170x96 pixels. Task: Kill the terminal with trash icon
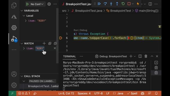146,56
